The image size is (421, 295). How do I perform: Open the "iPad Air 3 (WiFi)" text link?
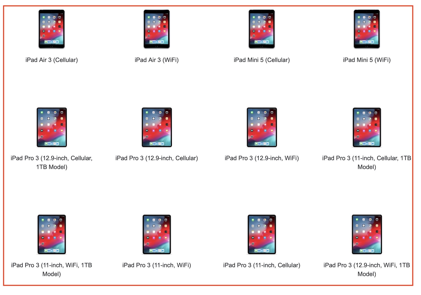click(157, 60)
